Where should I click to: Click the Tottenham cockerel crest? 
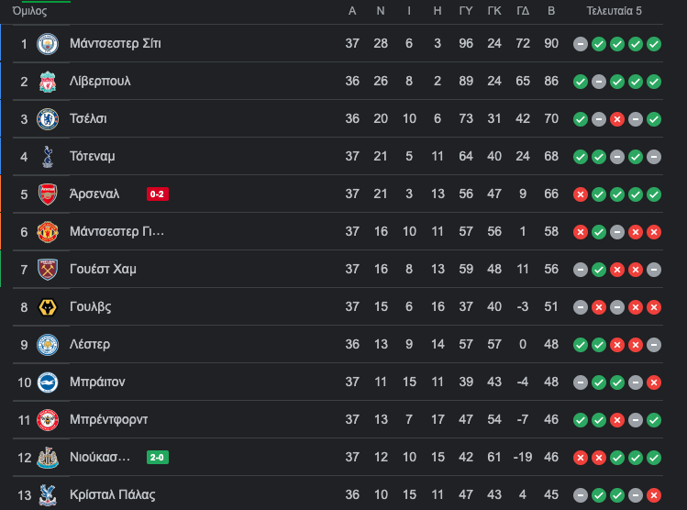pyautogui.click(x=48, y=157)
